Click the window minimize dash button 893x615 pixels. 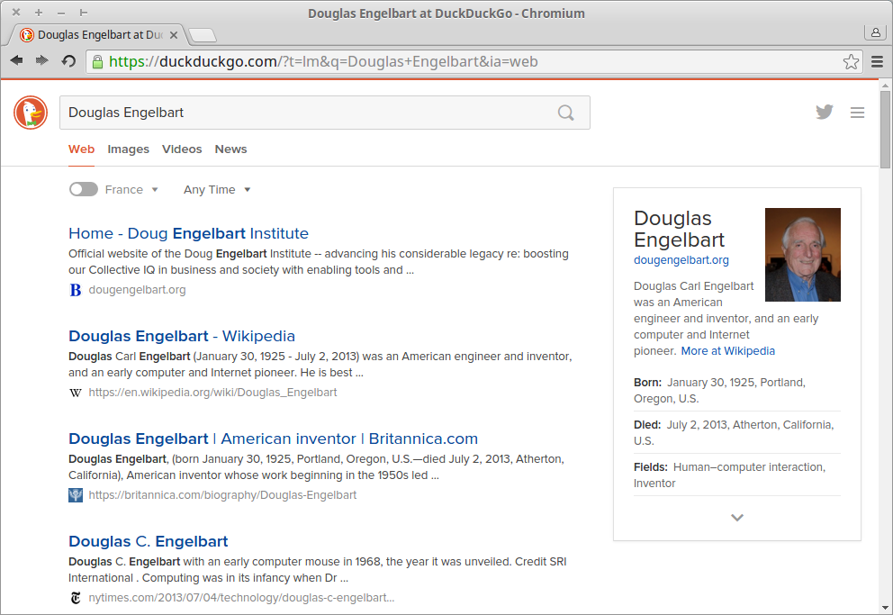pos(61,12)
